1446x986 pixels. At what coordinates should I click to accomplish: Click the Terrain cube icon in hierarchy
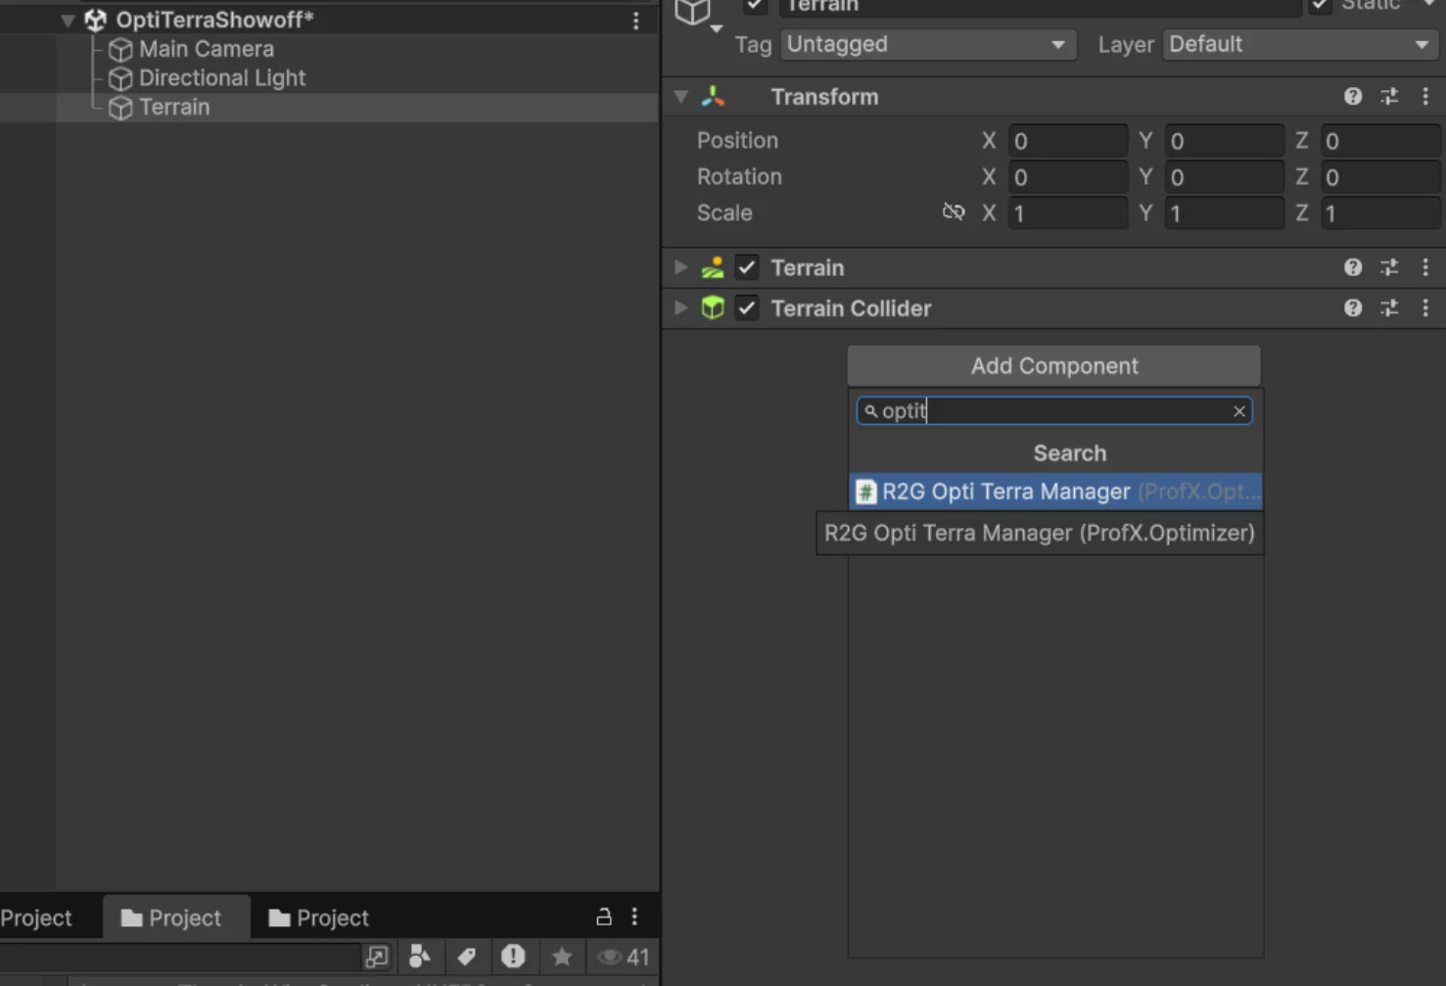120,108
